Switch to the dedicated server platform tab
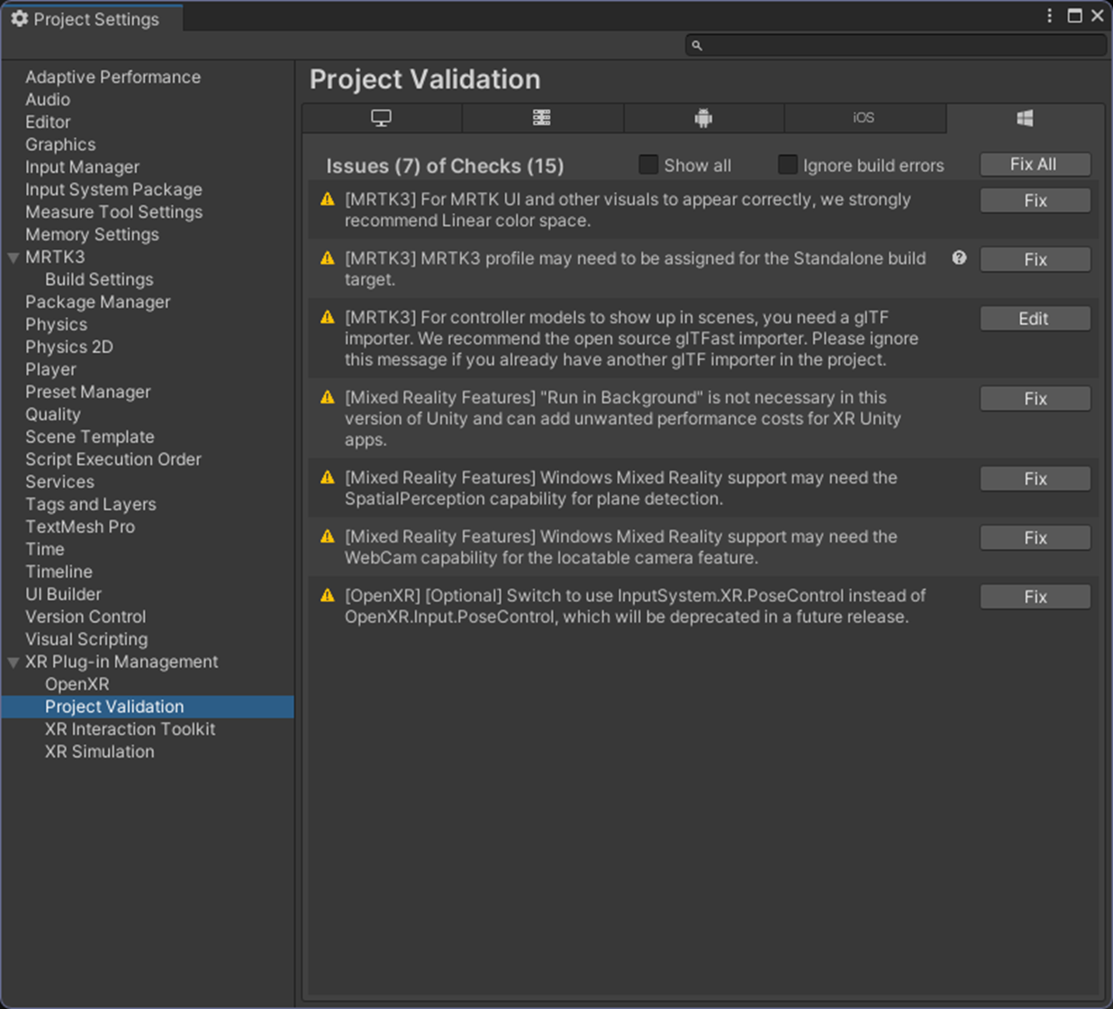 tap(541, 118)
